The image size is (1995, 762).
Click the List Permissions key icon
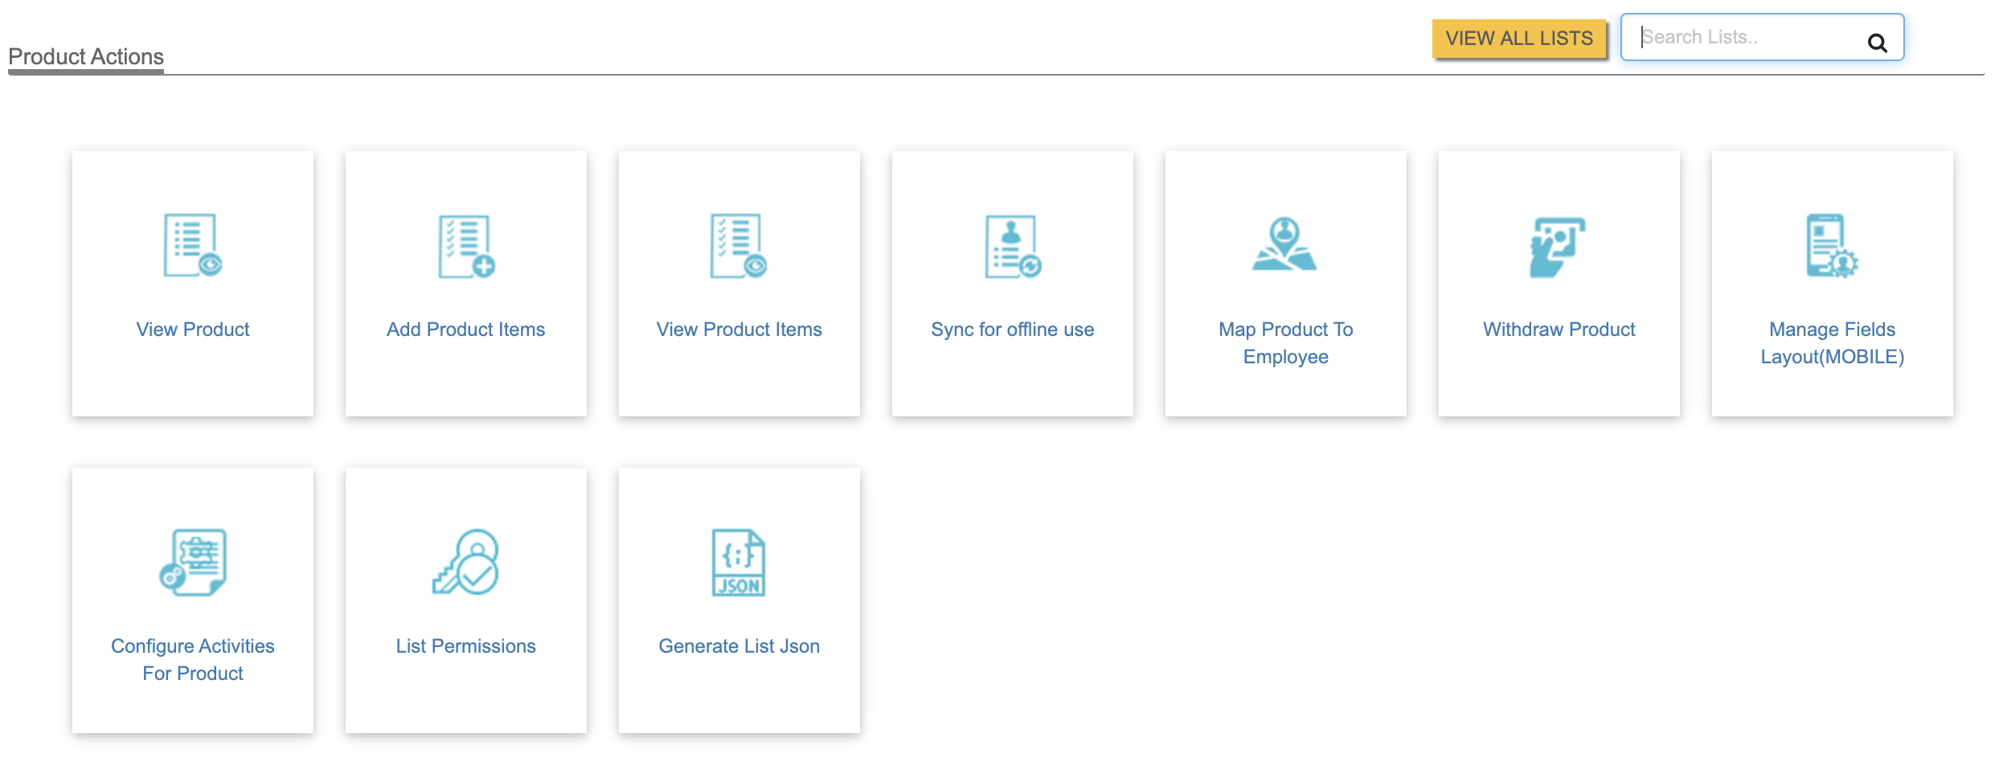coord(466,562)
